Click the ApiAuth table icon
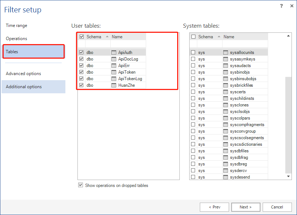The width and height of the screenshot is (297, 215). [x=114, y=52]
